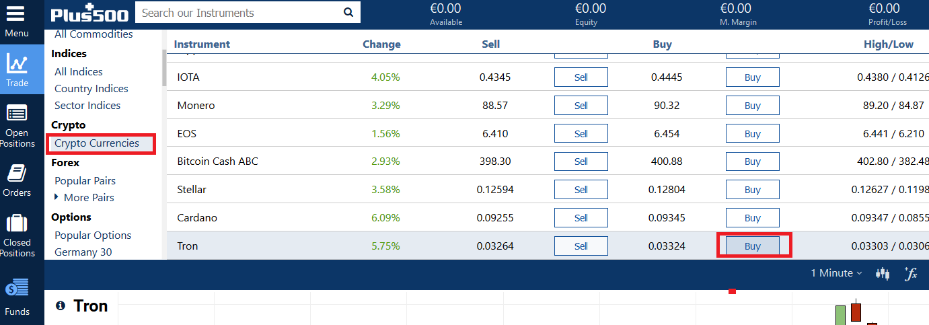Click the Buy column header
The height and width of the screenshot is (325, 929).
tap(663, 44)
